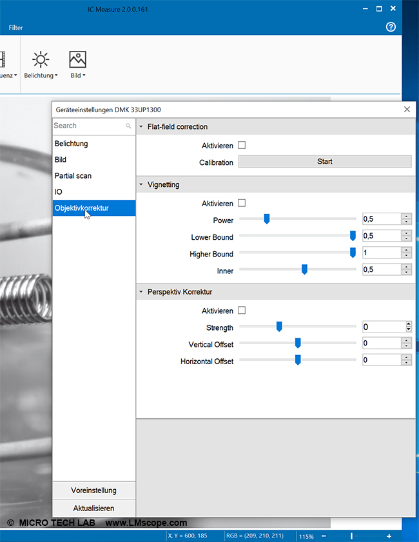Collapse the Vignetting section
The height and width of the screenshot is (542, 419).
pos(141,185)
